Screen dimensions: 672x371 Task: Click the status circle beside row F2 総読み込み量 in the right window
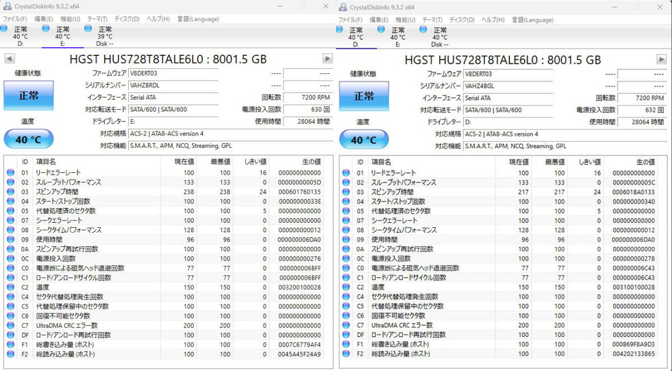[346, 354]
